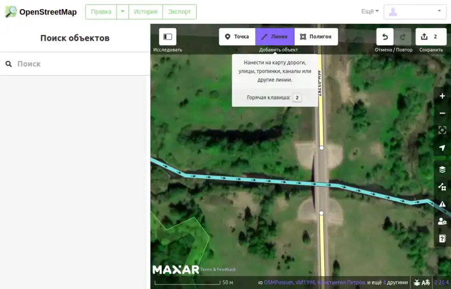This screenshot has width=451, height=289.
Task: Open the issues warning panel
Action: coord(442,204)
